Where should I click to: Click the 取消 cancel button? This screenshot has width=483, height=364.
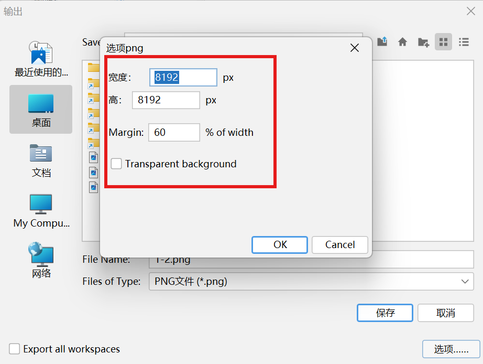(x=445, y=313)
